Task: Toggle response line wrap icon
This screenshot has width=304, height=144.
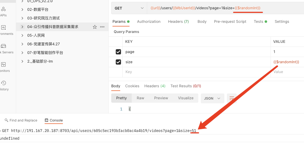Action: point(231,98)
